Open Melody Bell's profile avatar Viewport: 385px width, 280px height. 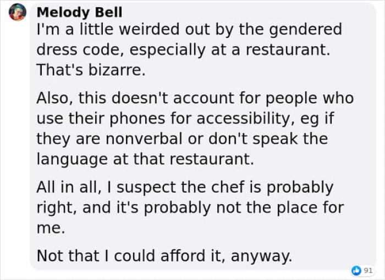point(18,12)
